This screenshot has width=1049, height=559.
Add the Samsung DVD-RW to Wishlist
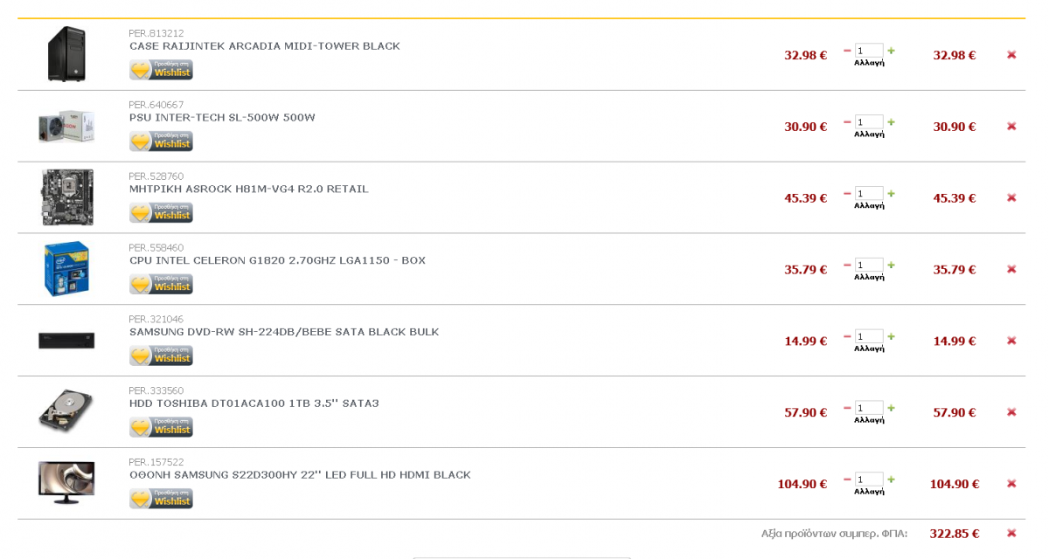[161, 355]
